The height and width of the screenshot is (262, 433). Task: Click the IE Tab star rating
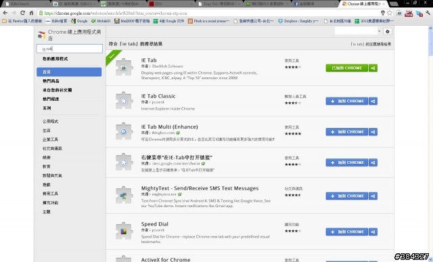(x=293, y=67)
